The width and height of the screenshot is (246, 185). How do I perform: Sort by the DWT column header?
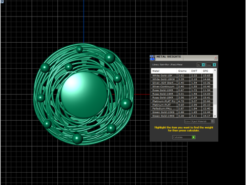(x=195, y=71)
